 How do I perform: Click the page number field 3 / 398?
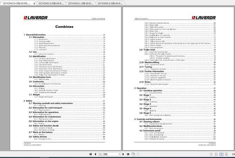tap(108, 154)
